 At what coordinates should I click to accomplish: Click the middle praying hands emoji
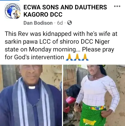point(77,57)
